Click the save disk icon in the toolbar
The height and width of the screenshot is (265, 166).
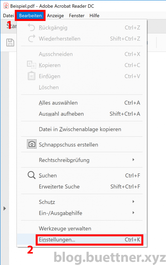(x=10, y=43)
